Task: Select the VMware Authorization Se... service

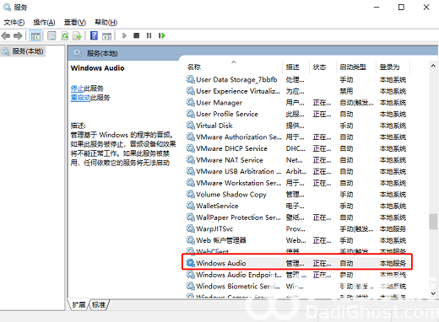Action: click(x=296, y=137)
